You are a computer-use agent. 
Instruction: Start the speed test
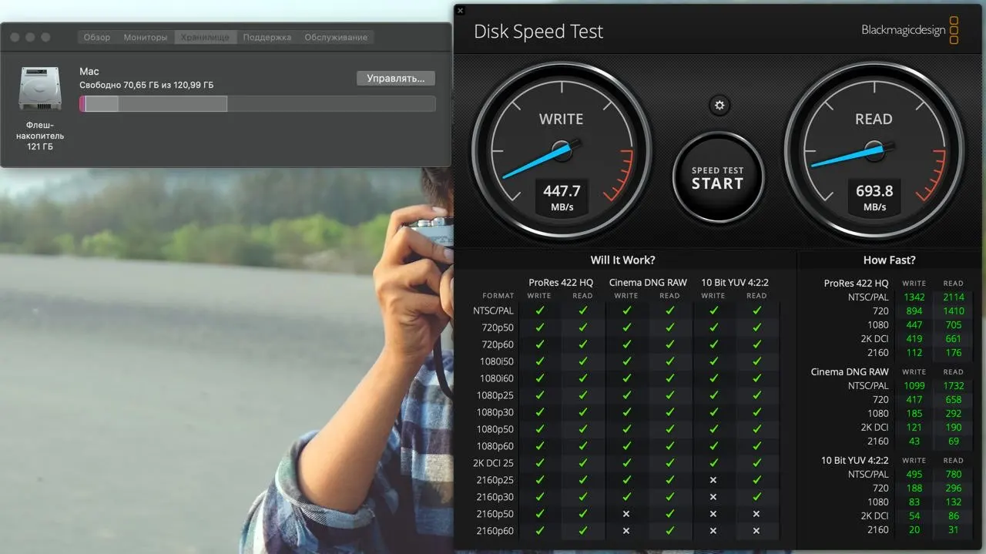click(x=717, y=178)
